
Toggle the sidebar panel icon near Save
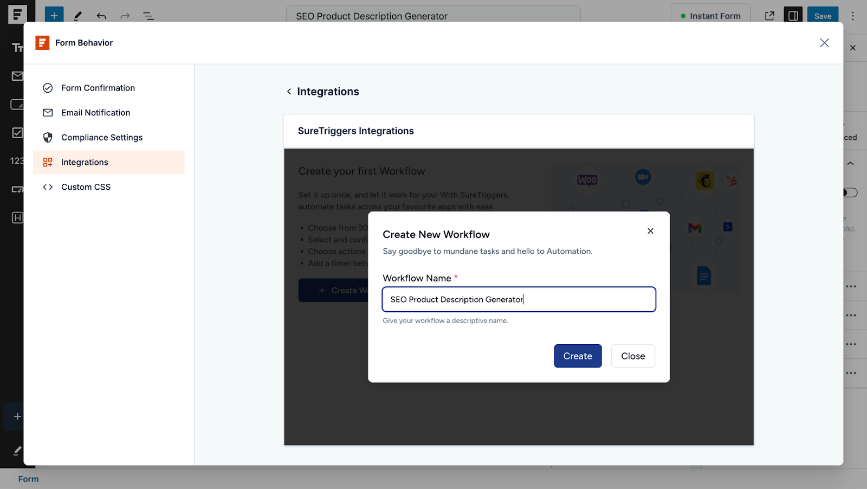[x=793, y=15]
